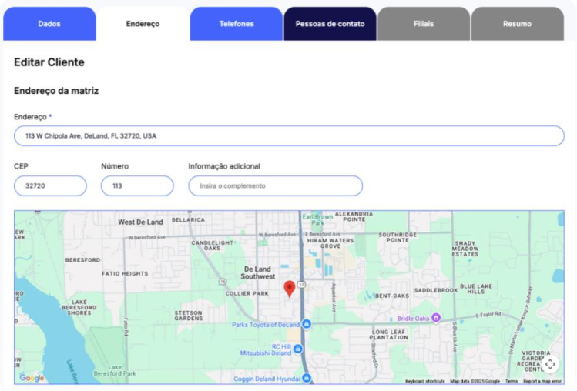Open the Resumo tab
577x391 pixels.
click(x=517, y=24)
